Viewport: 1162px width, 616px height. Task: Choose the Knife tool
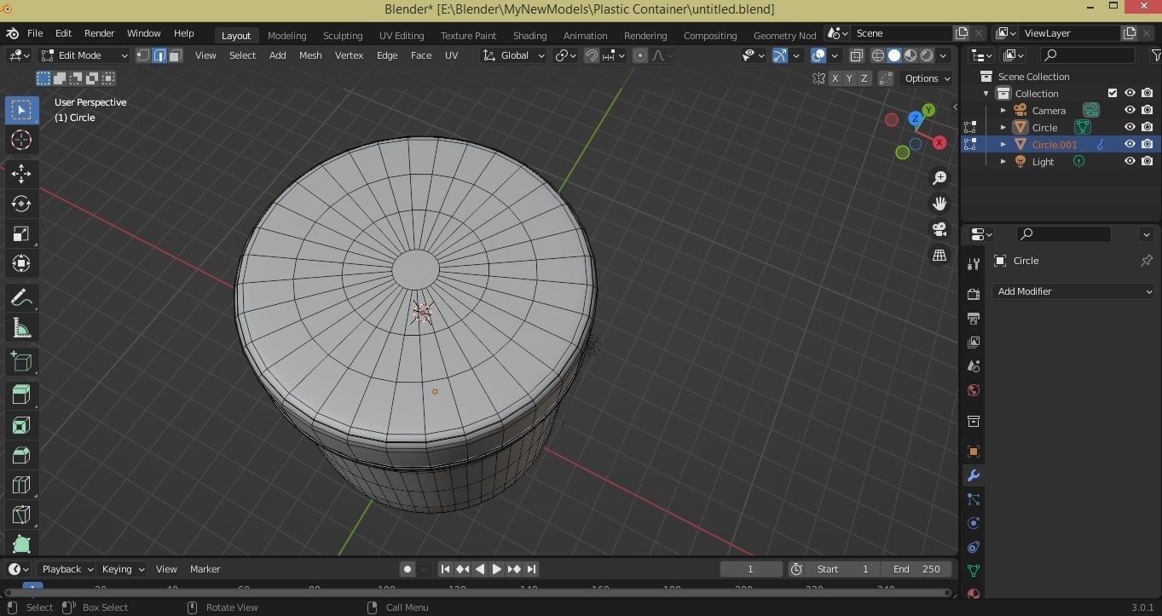point(21,515)
